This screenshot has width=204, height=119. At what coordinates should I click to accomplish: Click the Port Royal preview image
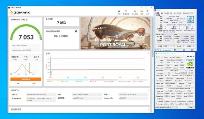pyautogui.click(x=115, y=33)
